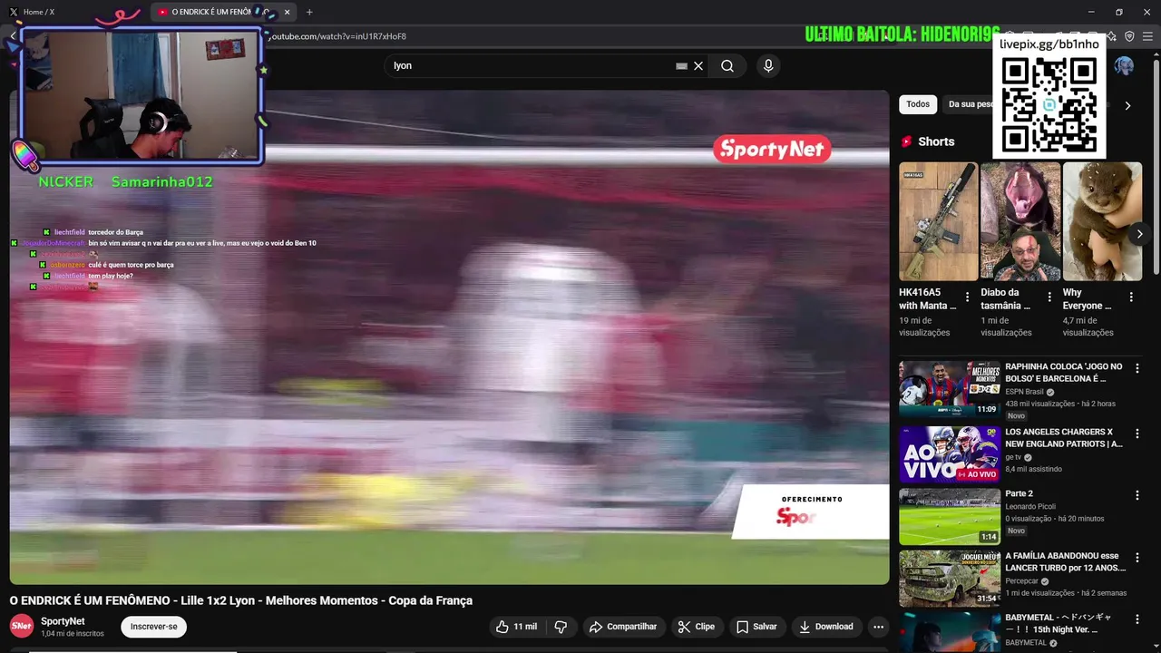The width and height of the screenshot is (1161, 653).
Task: Open options for HK416A5 short
Action: tap(967, 297)
